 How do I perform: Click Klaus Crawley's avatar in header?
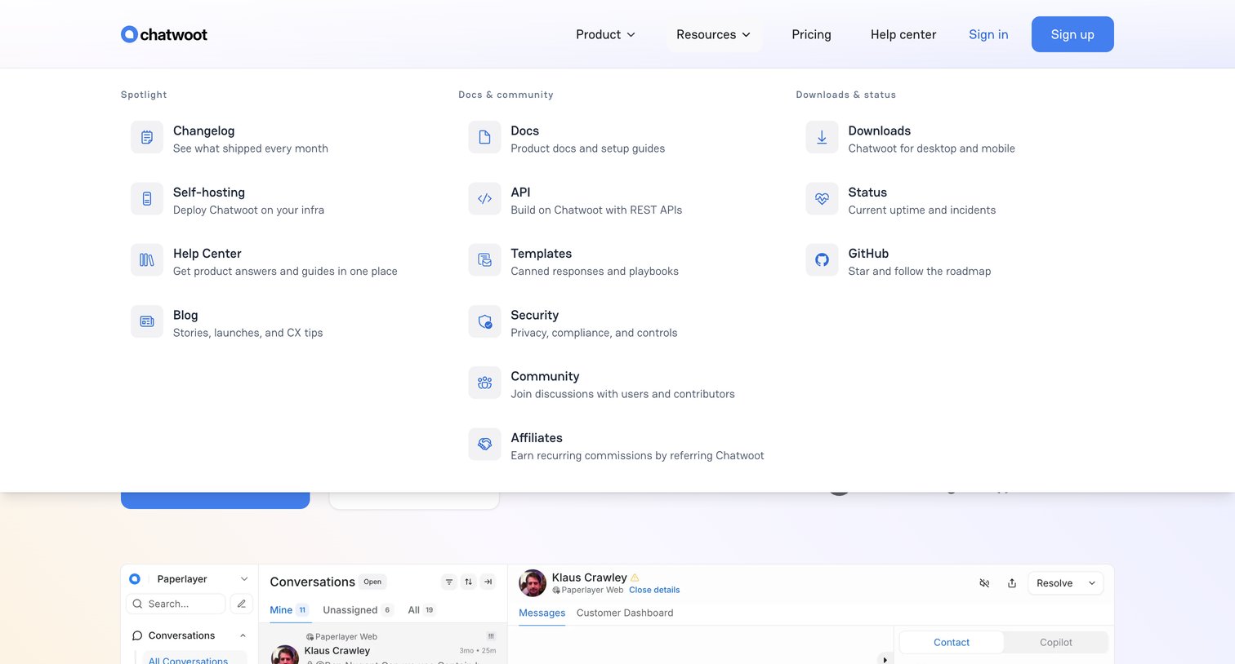pos(533,583)
